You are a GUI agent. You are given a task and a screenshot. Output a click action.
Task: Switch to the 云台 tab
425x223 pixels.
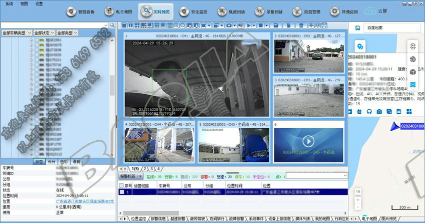coord(51,162)
